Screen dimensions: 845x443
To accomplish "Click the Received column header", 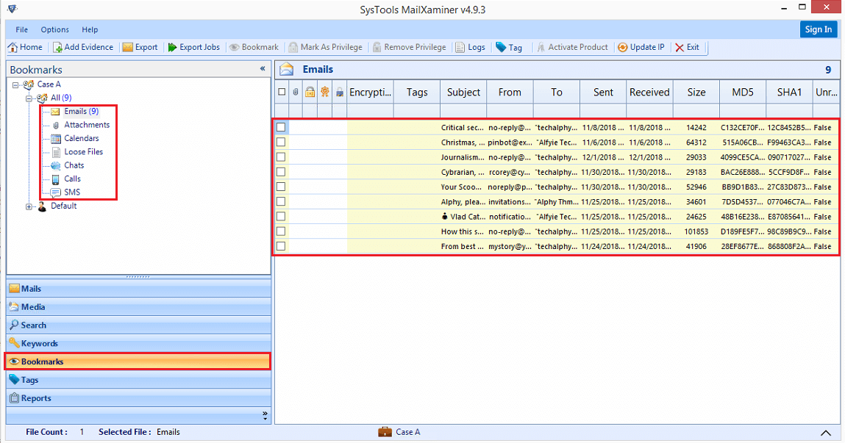I will pos(649,92).
